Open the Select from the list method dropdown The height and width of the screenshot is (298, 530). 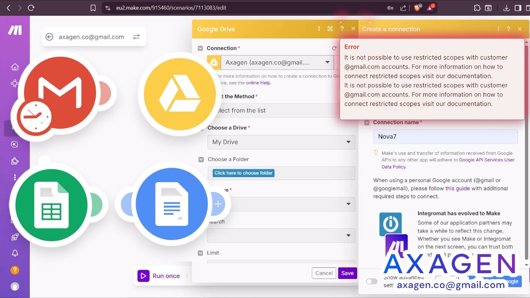[x=281, y=111]
